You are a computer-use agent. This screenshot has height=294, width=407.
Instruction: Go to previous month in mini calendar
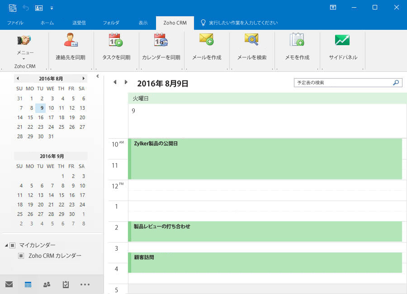click(18, 78)
